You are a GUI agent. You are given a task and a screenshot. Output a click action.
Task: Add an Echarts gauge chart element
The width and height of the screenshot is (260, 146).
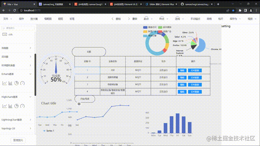click(22, 83)
